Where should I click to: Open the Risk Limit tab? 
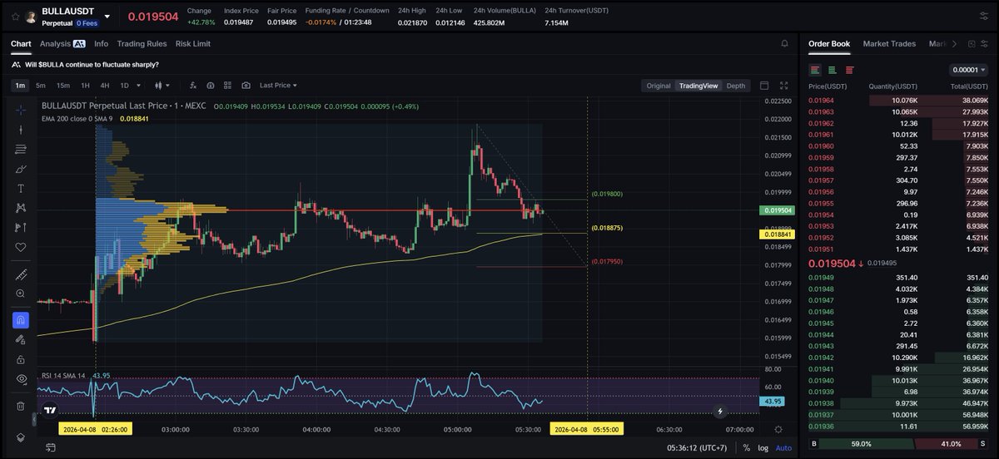(x=193, y=43)
